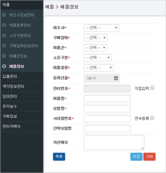Expand the 구매업체 dropdown
This screenshot has width=166, height=173.
click(x=95, y=38)
